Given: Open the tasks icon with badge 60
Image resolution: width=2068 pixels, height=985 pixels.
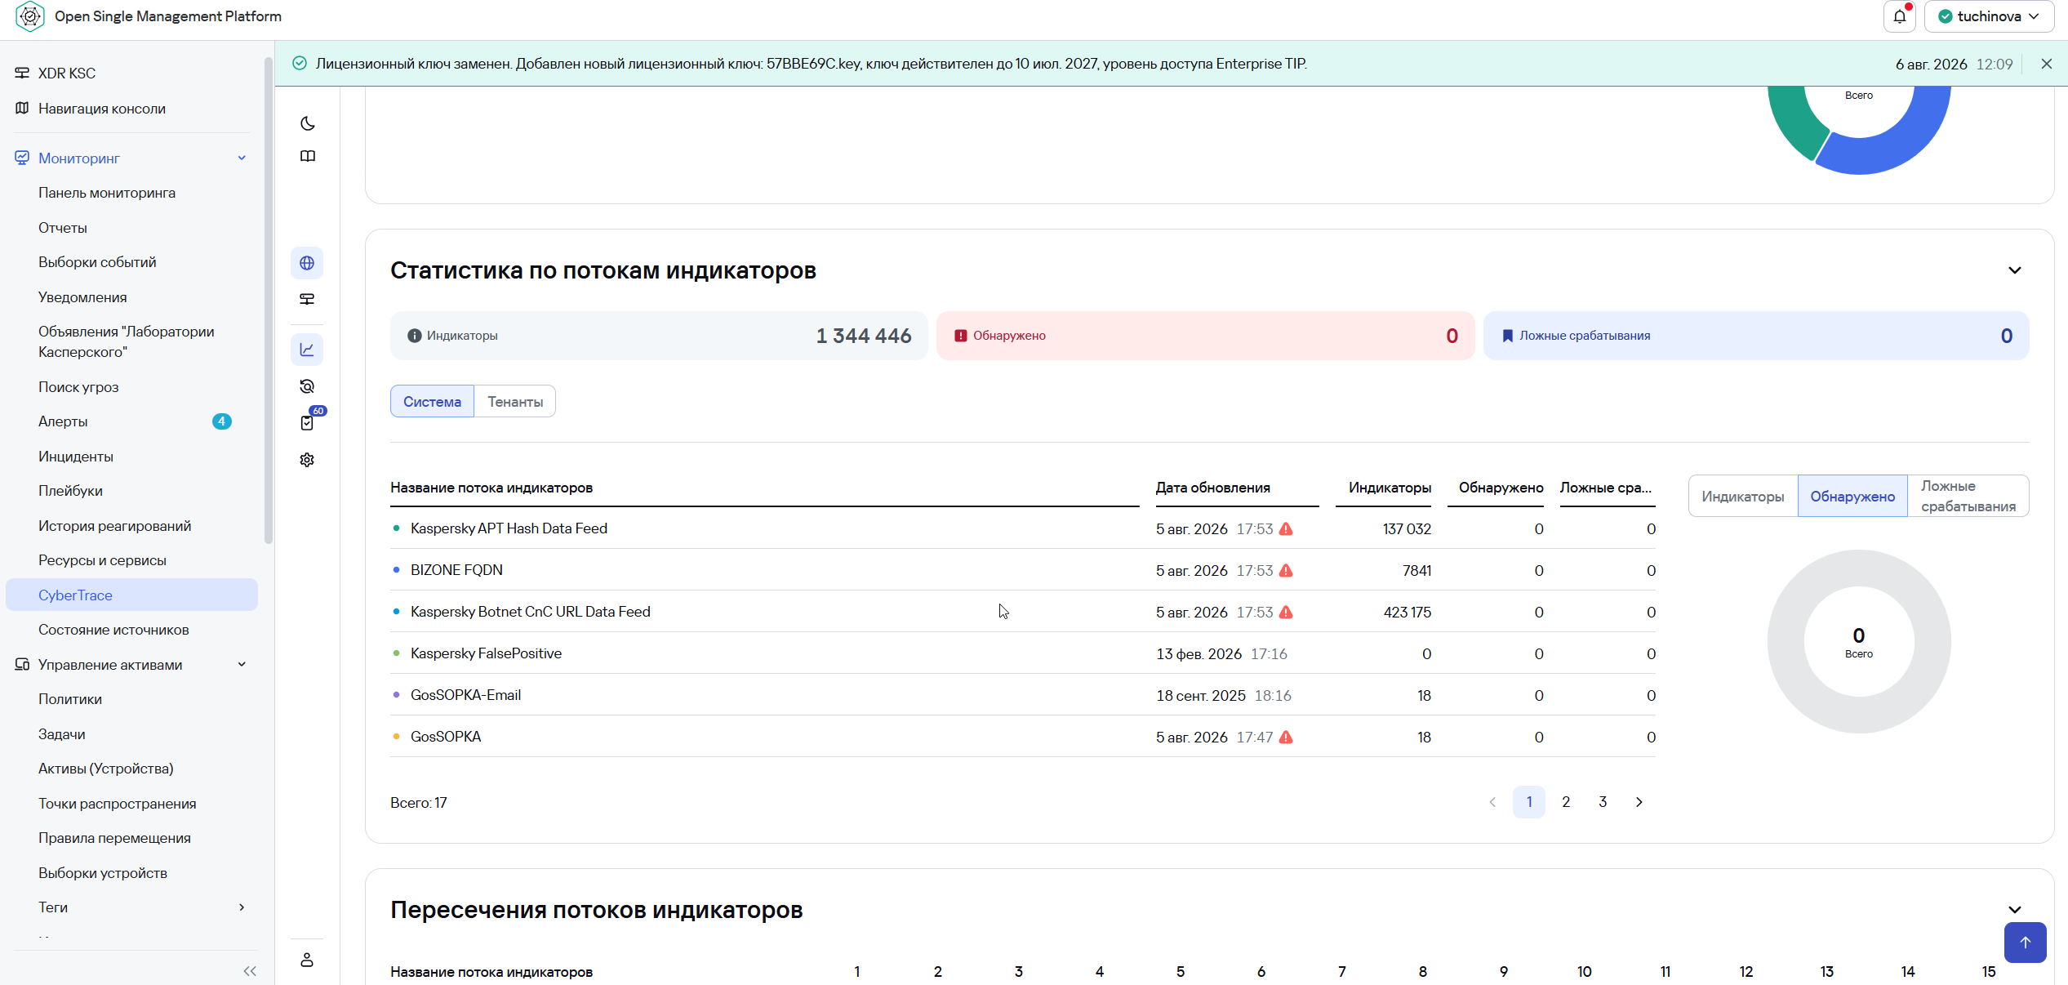Looking at the screenshot, I should tap(307, 422).
